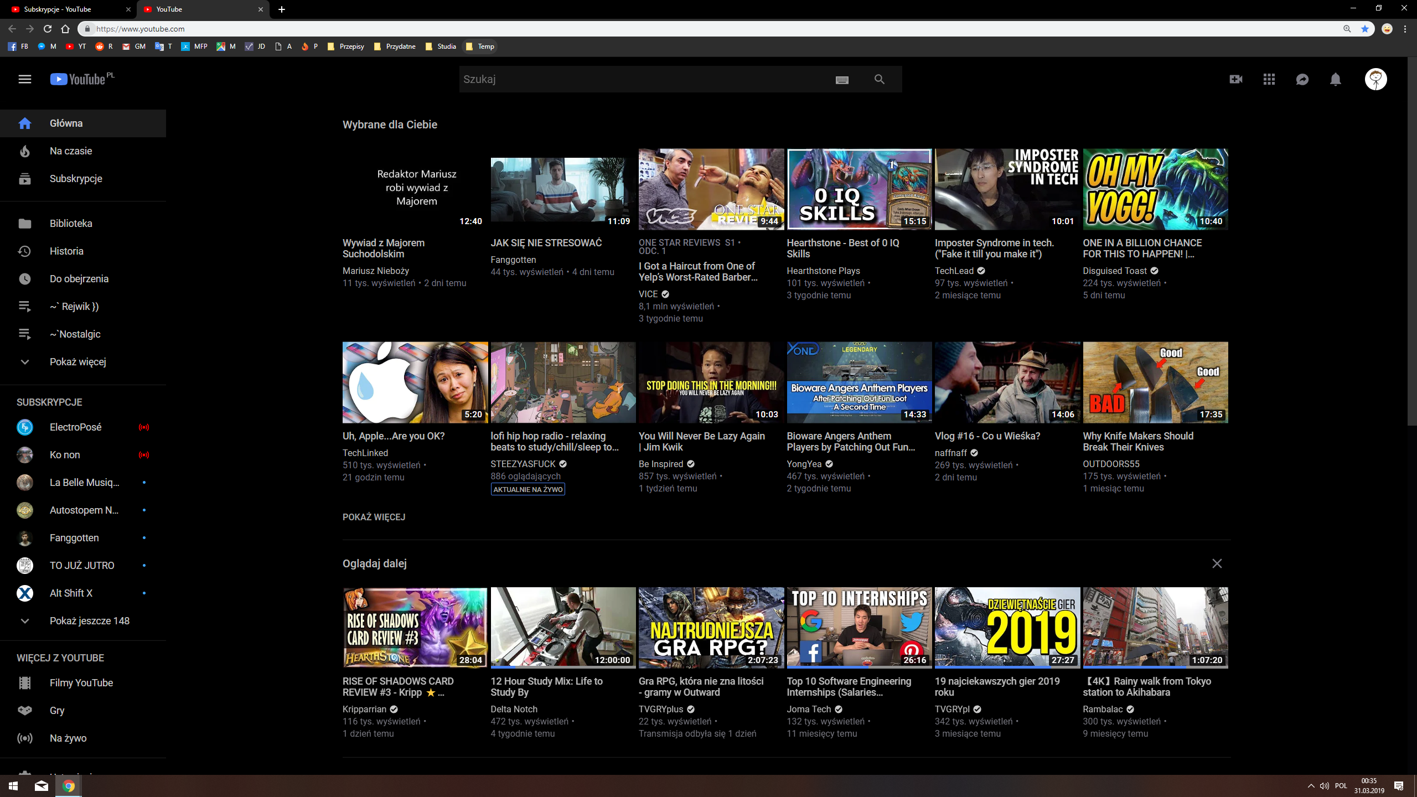The width and height of the screenshot is (1417, 797).
Task: Collapse the 'Oglądaj dalej' section
Action: tap(1217, 563)
